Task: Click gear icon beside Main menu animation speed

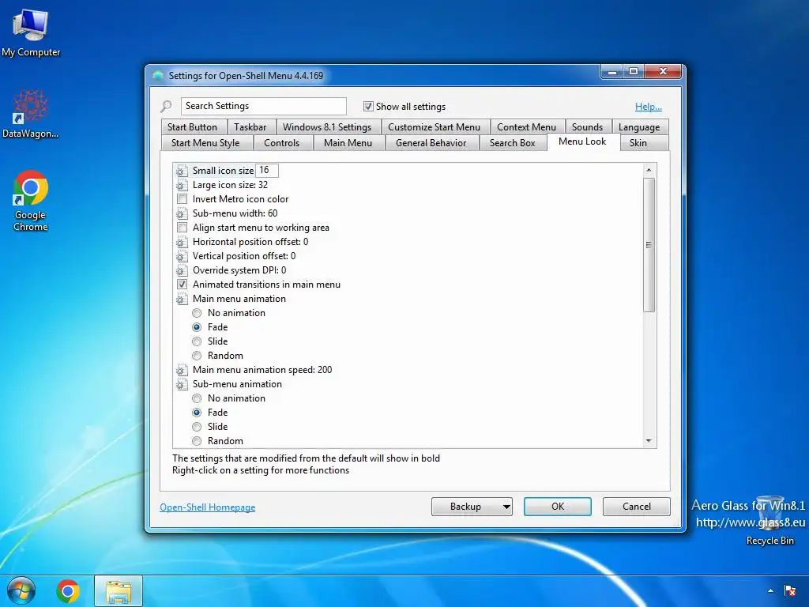Action: tap(181, 370)
